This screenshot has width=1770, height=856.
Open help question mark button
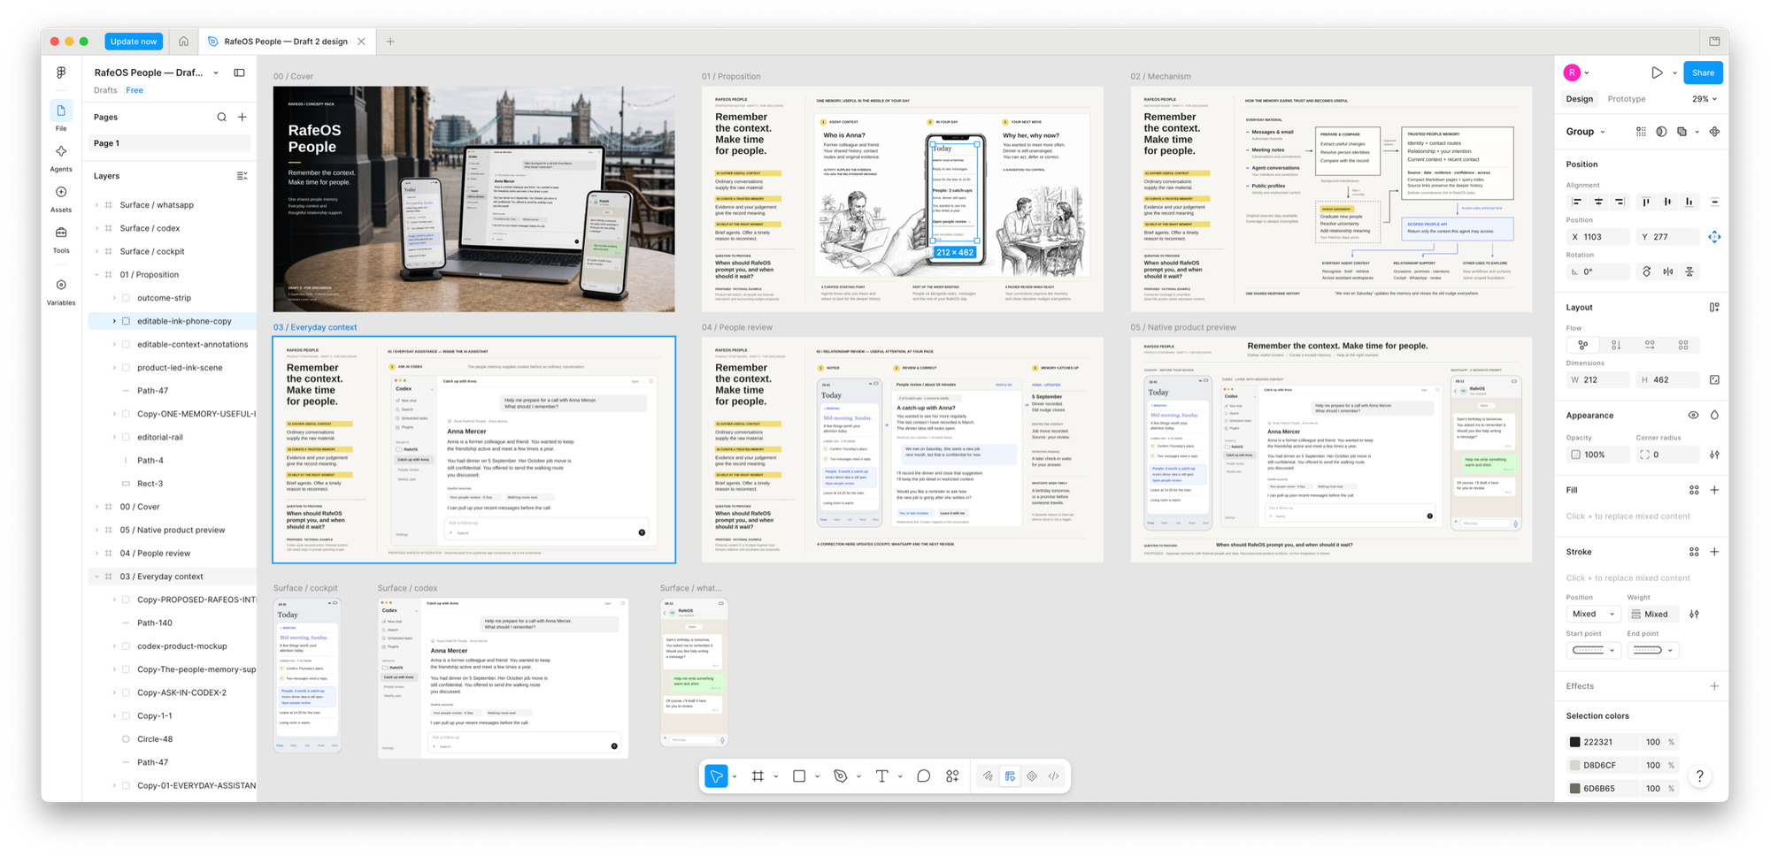click(x=1699, y=776)
